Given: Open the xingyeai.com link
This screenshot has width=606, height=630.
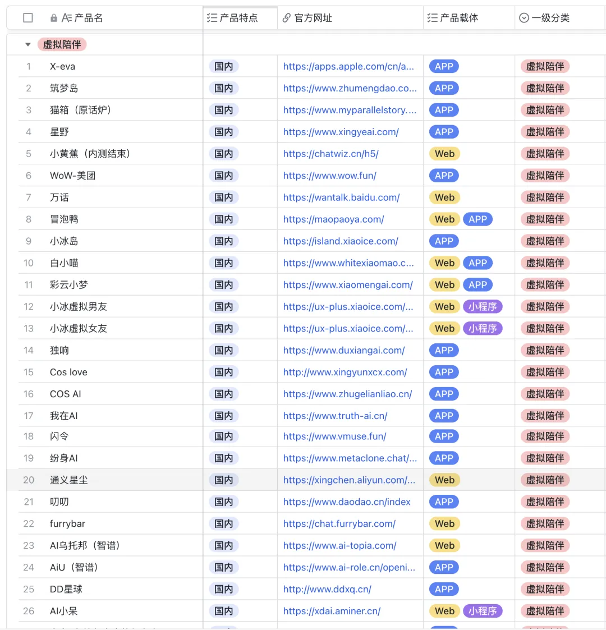Looking at the screenshot, I should [x=341, y=132].
